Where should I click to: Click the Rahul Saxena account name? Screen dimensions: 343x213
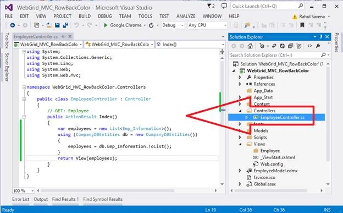(312, 17)
